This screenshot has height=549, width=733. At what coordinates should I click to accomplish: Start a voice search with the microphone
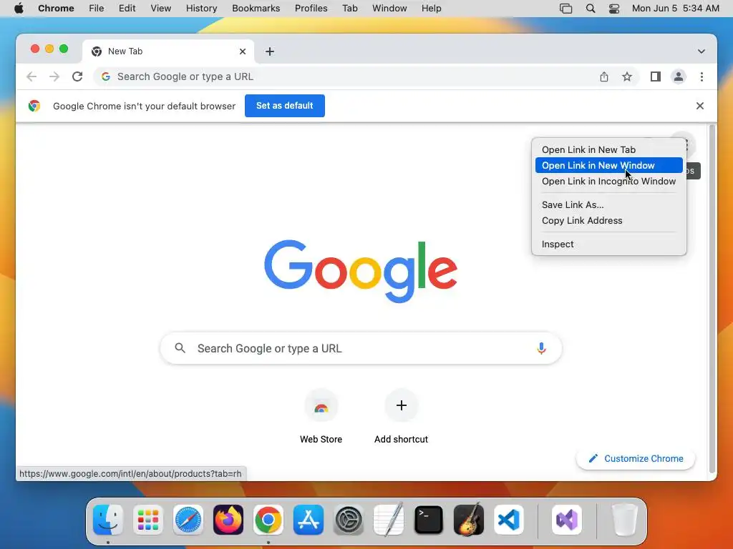[x=541, y=348]
